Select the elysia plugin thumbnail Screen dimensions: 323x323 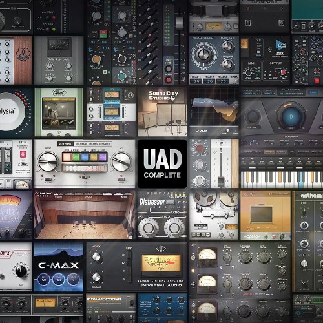(16, 112)
